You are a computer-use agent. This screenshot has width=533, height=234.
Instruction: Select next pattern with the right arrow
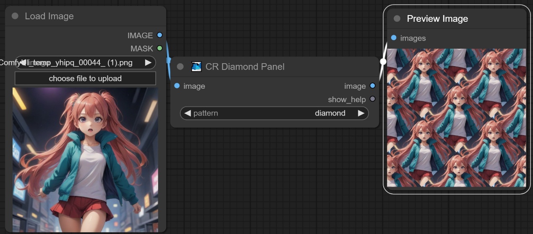[x=361, y=113]
